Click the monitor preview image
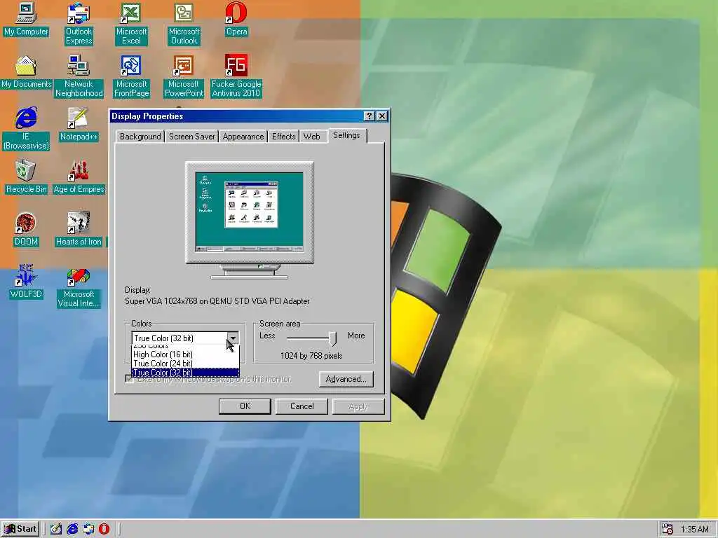718x538 pixels. (250, 219)
